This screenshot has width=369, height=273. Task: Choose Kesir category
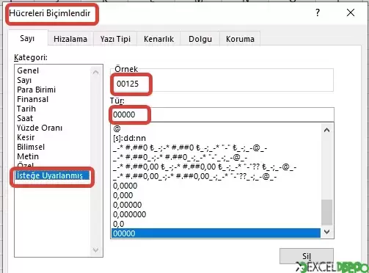coord(26,137)
